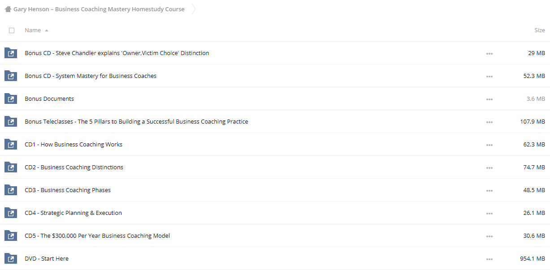Image resolution: width=550 pixels, height=270 pixels.
Task: Sort files by the Size column header
Action: tap(540, 30)
